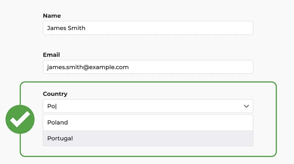Focus the Name input field
The width and height of the screenshot is (294, 164).
tap(148, 28)
